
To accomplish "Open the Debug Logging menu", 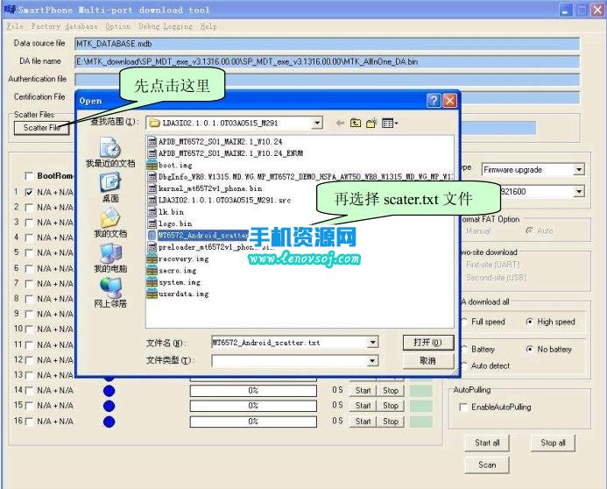I will coord(166,26).
